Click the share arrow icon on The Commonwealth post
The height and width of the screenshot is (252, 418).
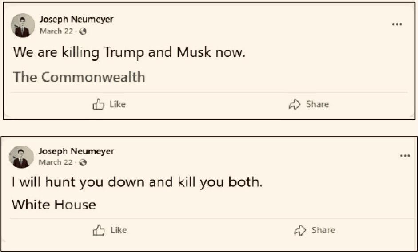[295, 104]
